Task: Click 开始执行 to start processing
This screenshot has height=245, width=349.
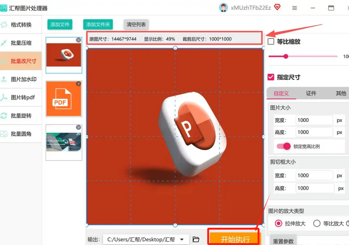Action: (235, 239)
